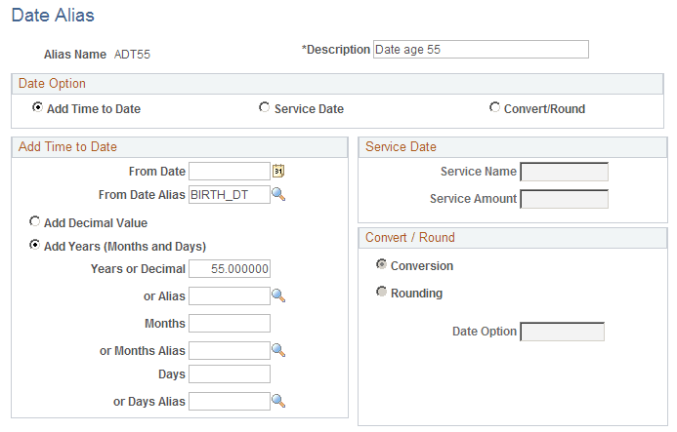Image resolution: width=677 pixels, height=432 pixels.
Task: Select the Convert/Round date option
Action: click(494, 108)
